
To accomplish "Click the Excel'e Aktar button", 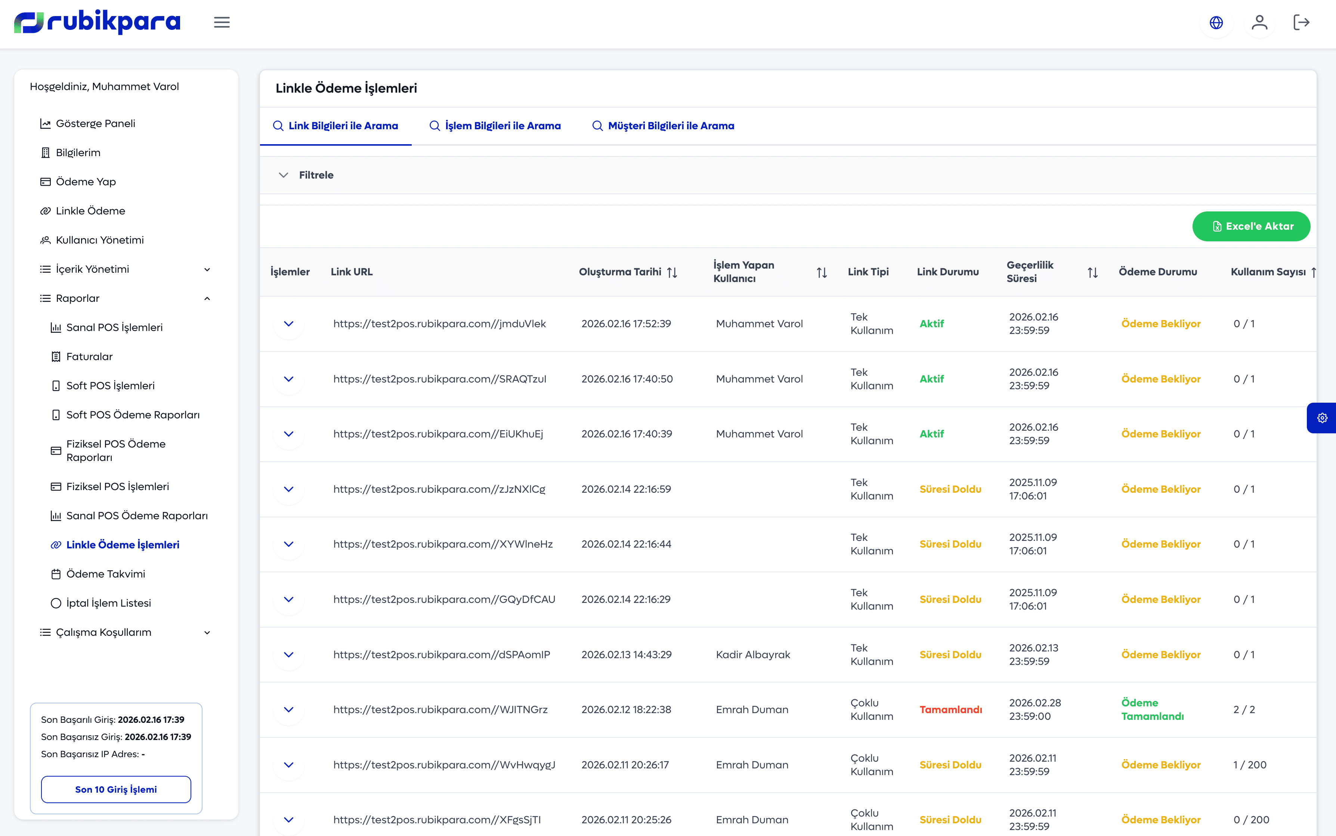I will [x=1251, y=227].
